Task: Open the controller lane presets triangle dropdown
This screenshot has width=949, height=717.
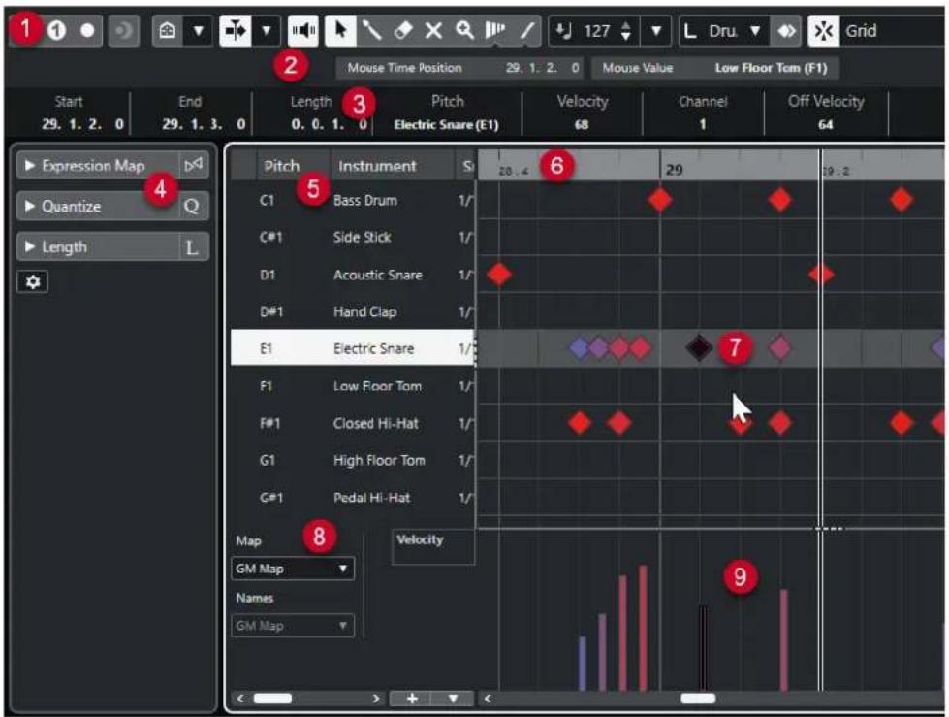Action: tap(453, 699)
